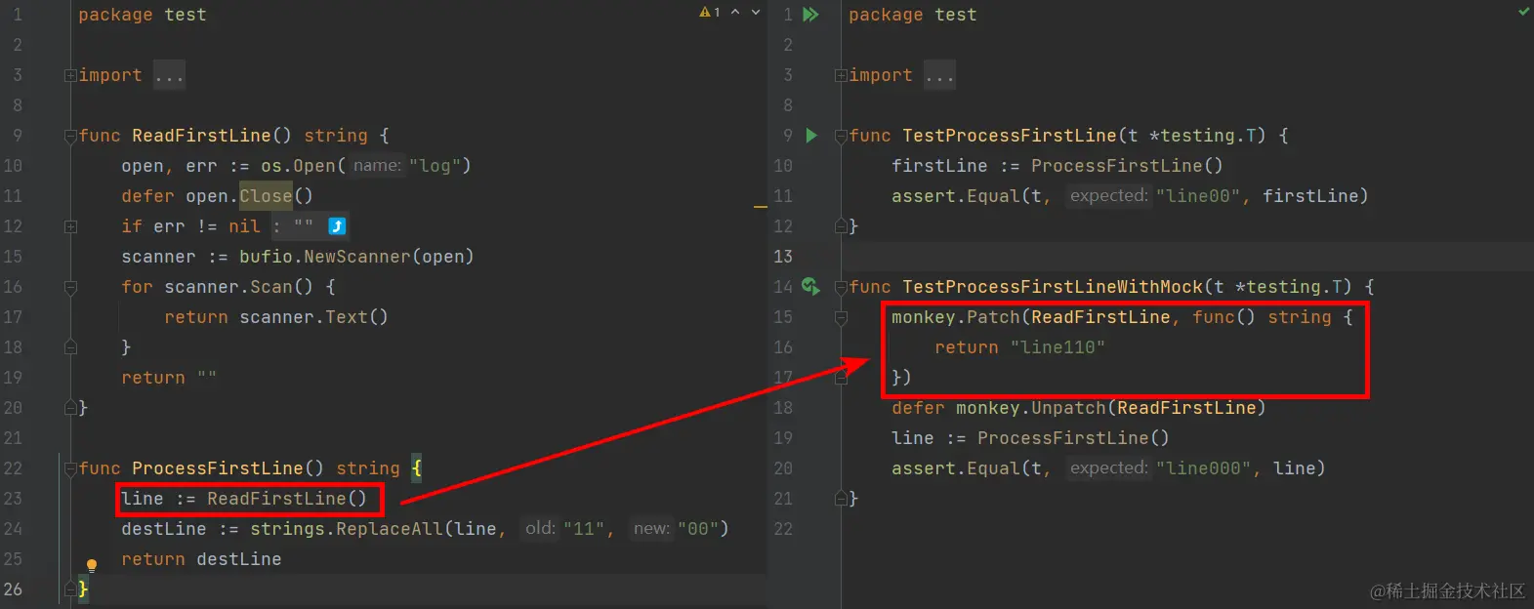Click the folded "" placeholder after nil
Viewport: 1534px width, 609px height.
304,226
